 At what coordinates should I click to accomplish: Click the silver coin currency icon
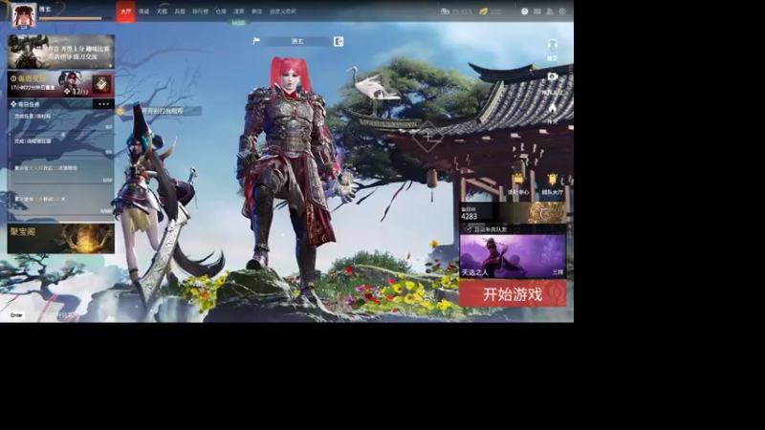(x=445, y=11)
